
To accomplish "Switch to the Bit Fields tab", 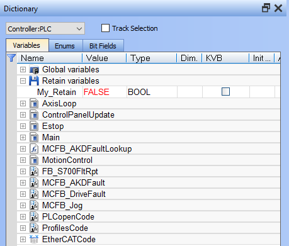I will (103, 46).
